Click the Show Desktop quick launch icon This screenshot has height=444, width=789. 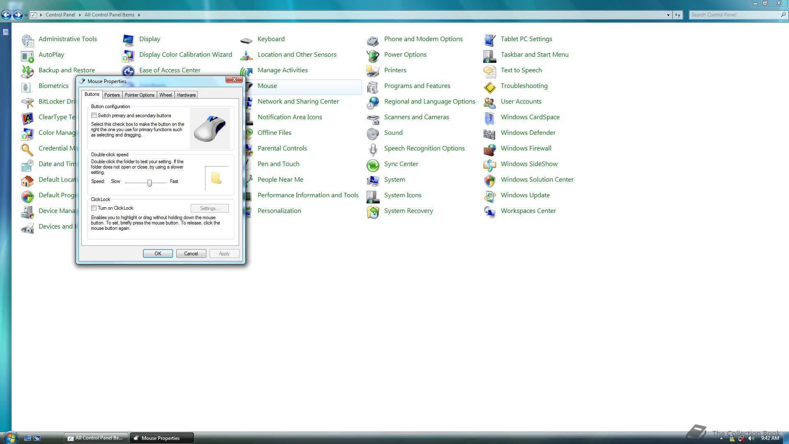tap(28, 438)
